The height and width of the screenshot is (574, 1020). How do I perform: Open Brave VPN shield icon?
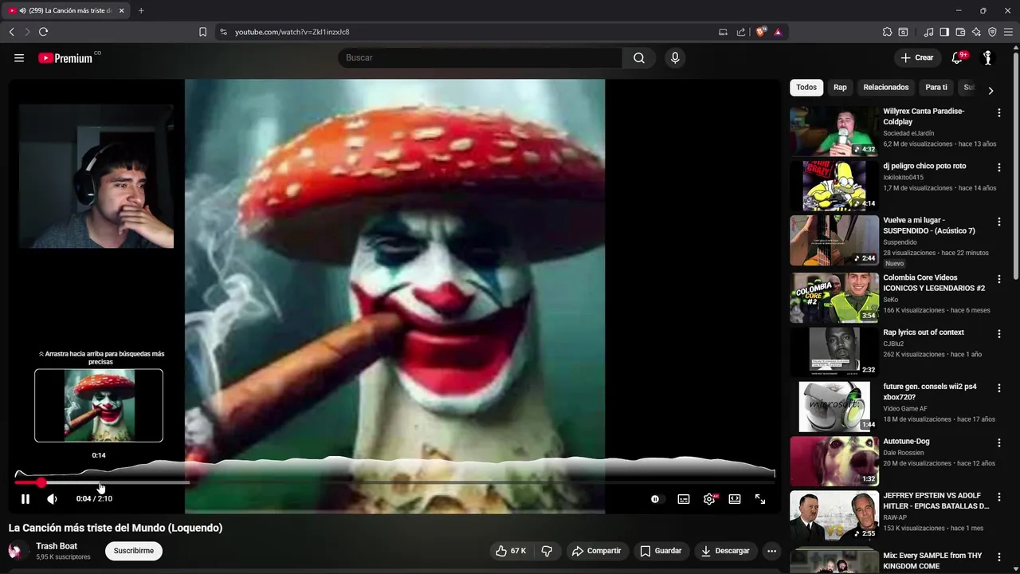(992, 32)
